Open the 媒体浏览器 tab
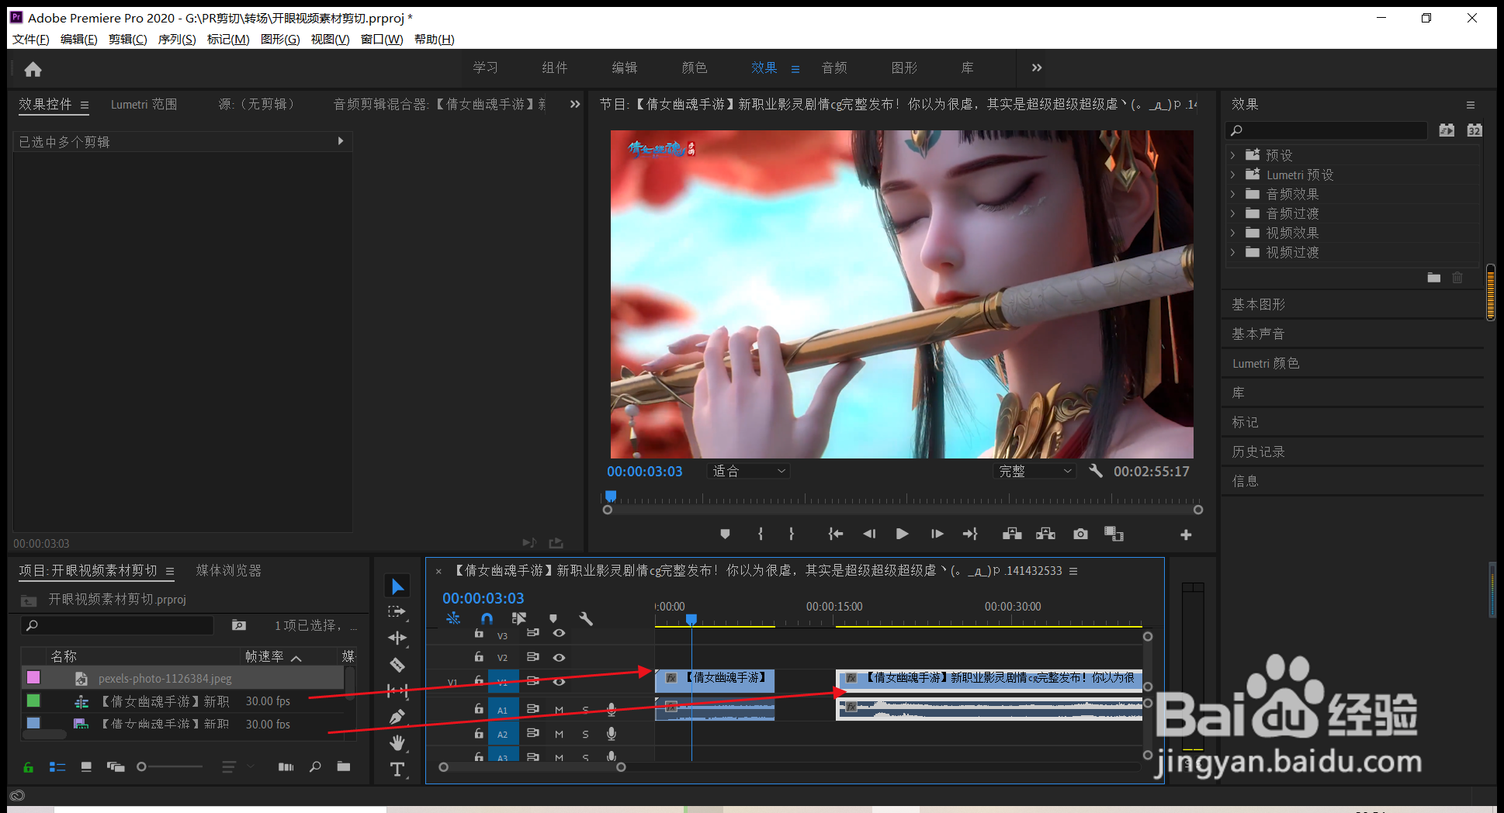 coord(229,571)
